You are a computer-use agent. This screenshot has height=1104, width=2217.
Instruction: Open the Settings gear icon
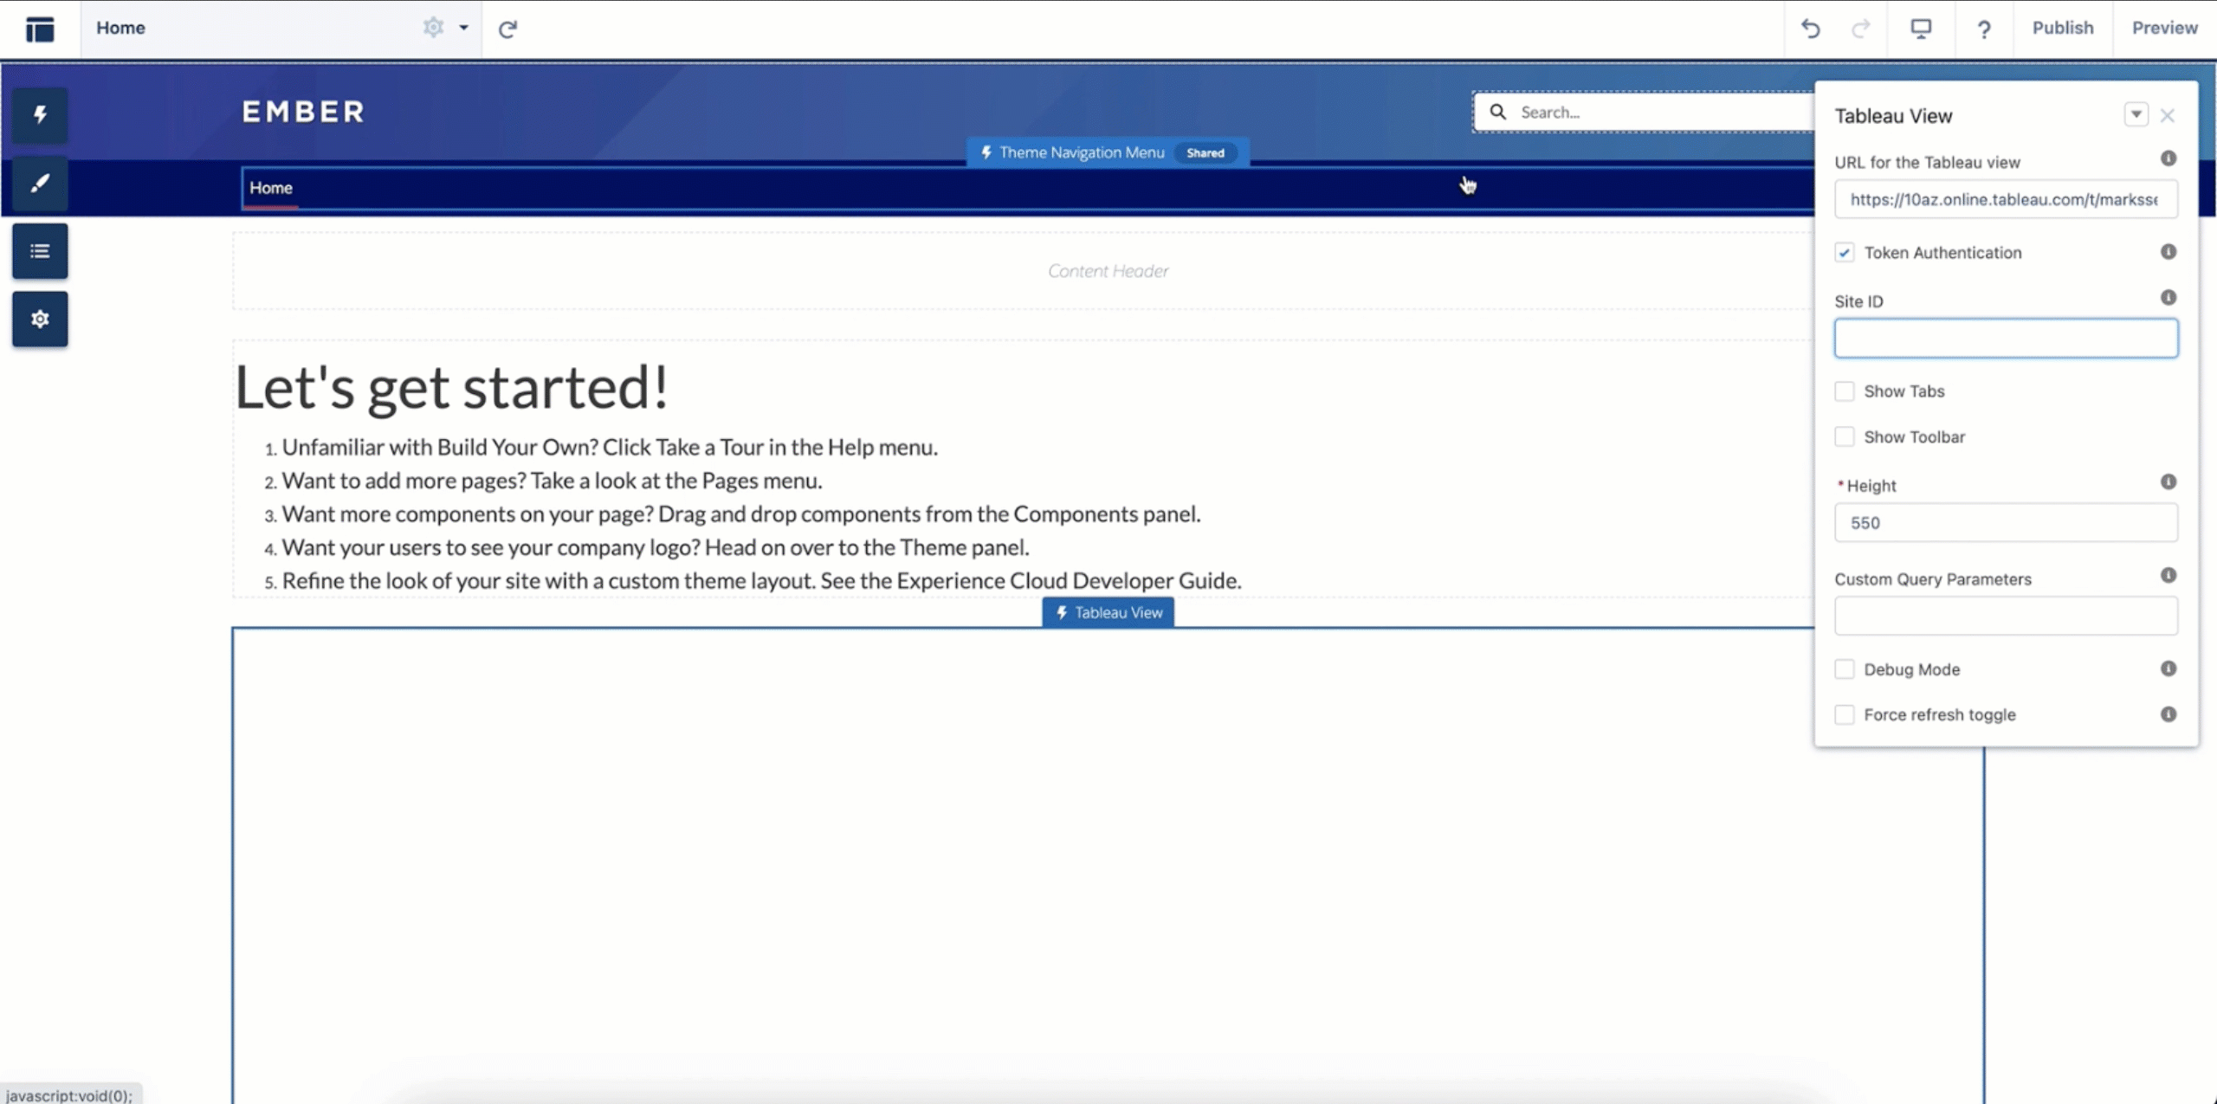[x=433, y=27]
